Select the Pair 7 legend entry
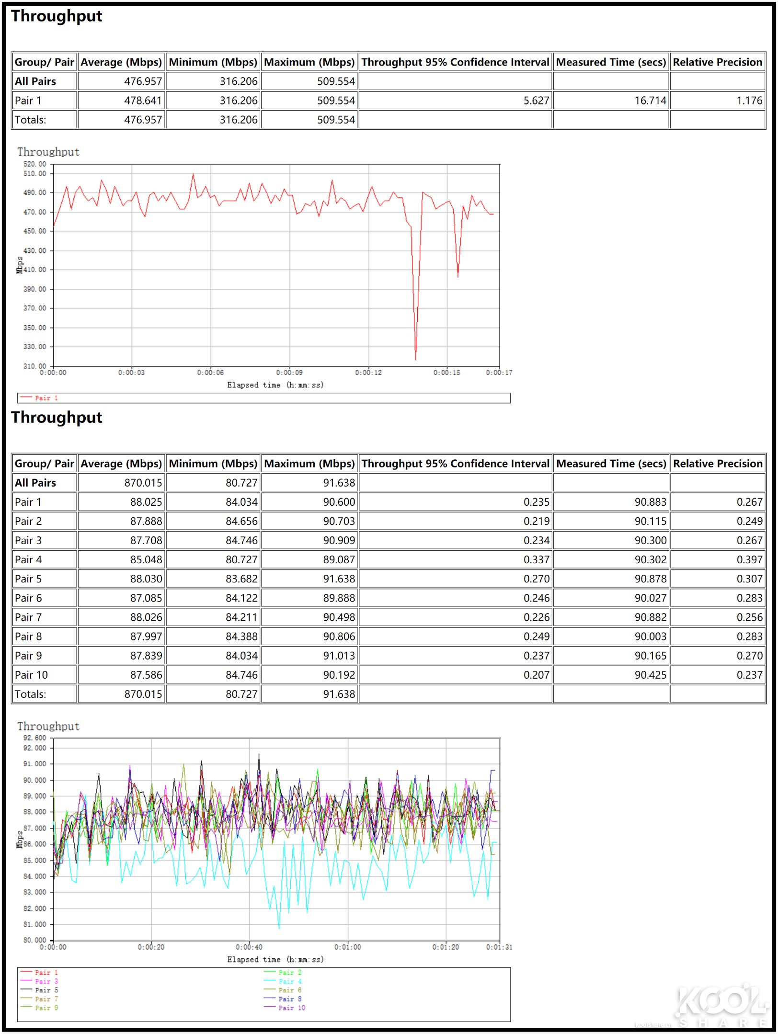Viewport: 778px width, 1034px height. (x=39, y=999)
